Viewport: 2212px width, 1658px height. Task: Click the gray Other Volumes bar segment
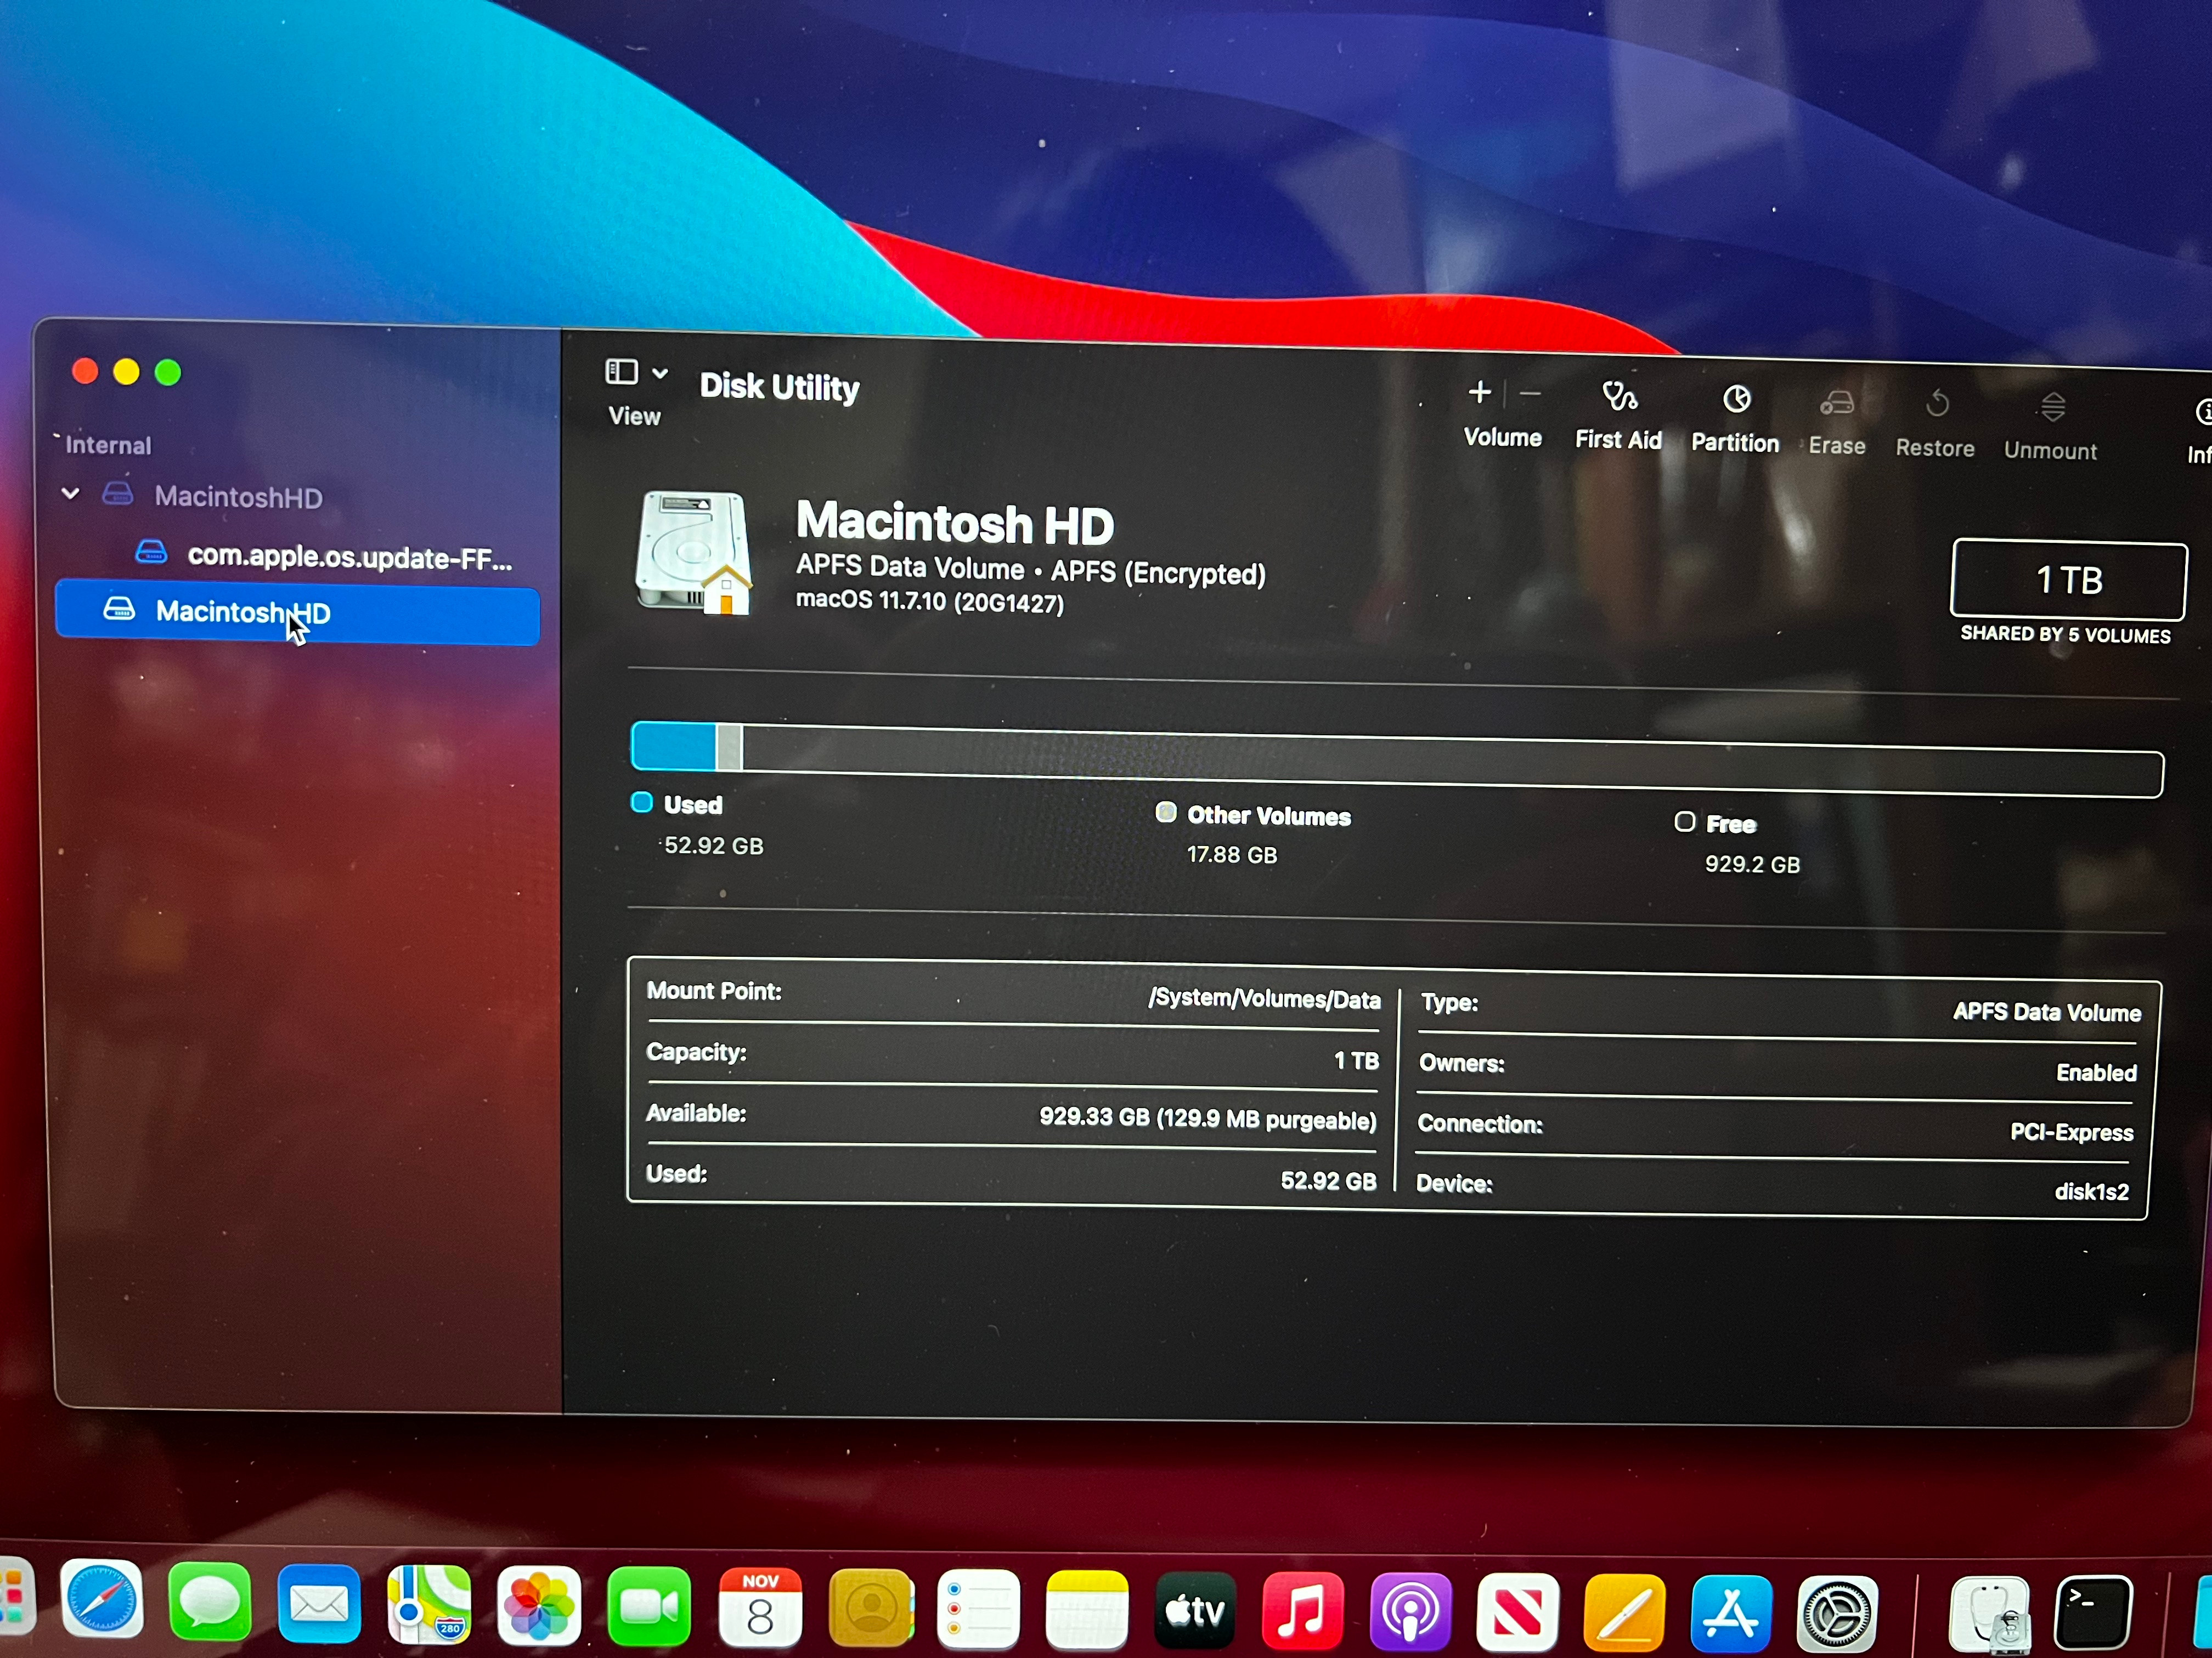click(x=729, y=747)
